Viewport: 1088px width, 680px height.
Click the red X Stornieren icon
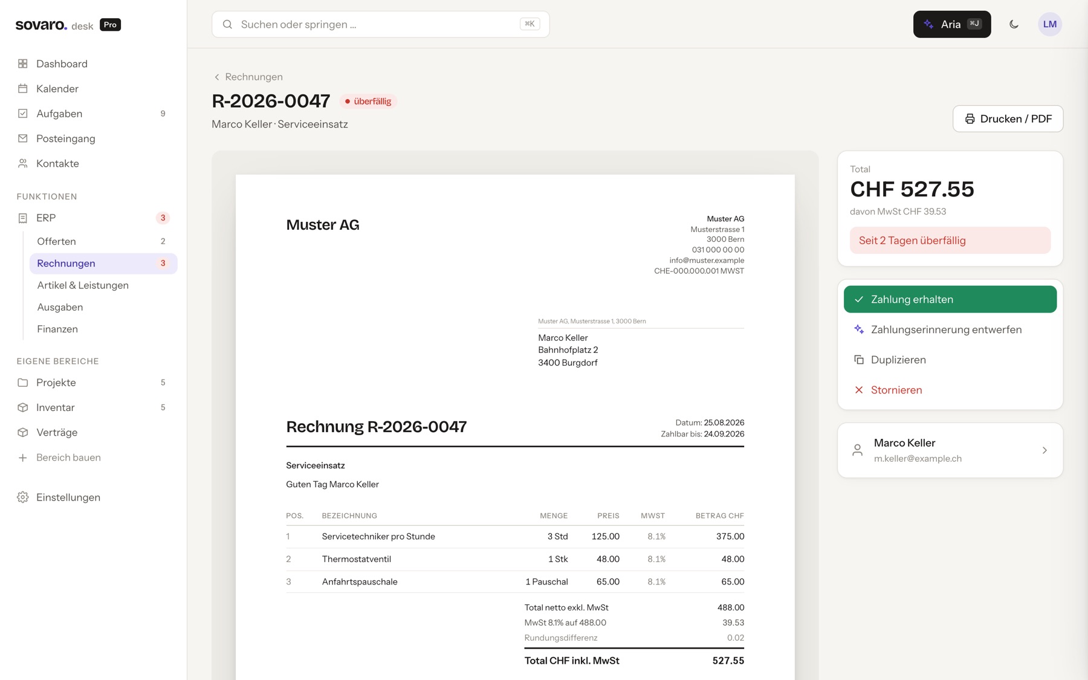(859, 390)
